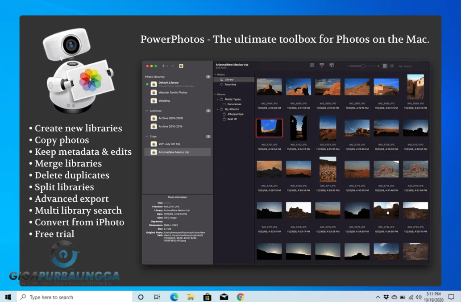Select highlighted thumbnail IMG_5701.JPG
The height and width of the screenshot is (302, 461).
tap(269, 128)
